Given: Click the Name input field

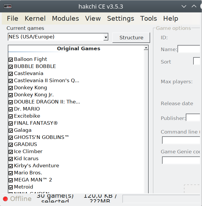Looking at the screenshot, I should click(x=189, y=49).
